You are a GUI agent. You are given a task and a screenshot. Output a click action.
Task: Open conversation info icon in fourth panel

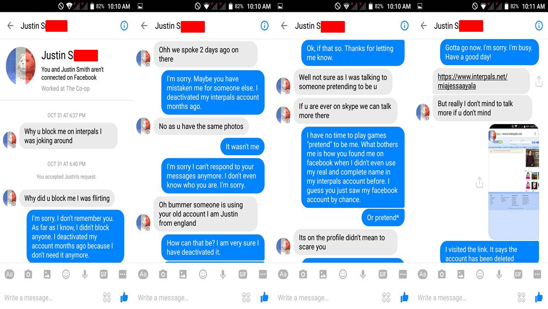539,26
